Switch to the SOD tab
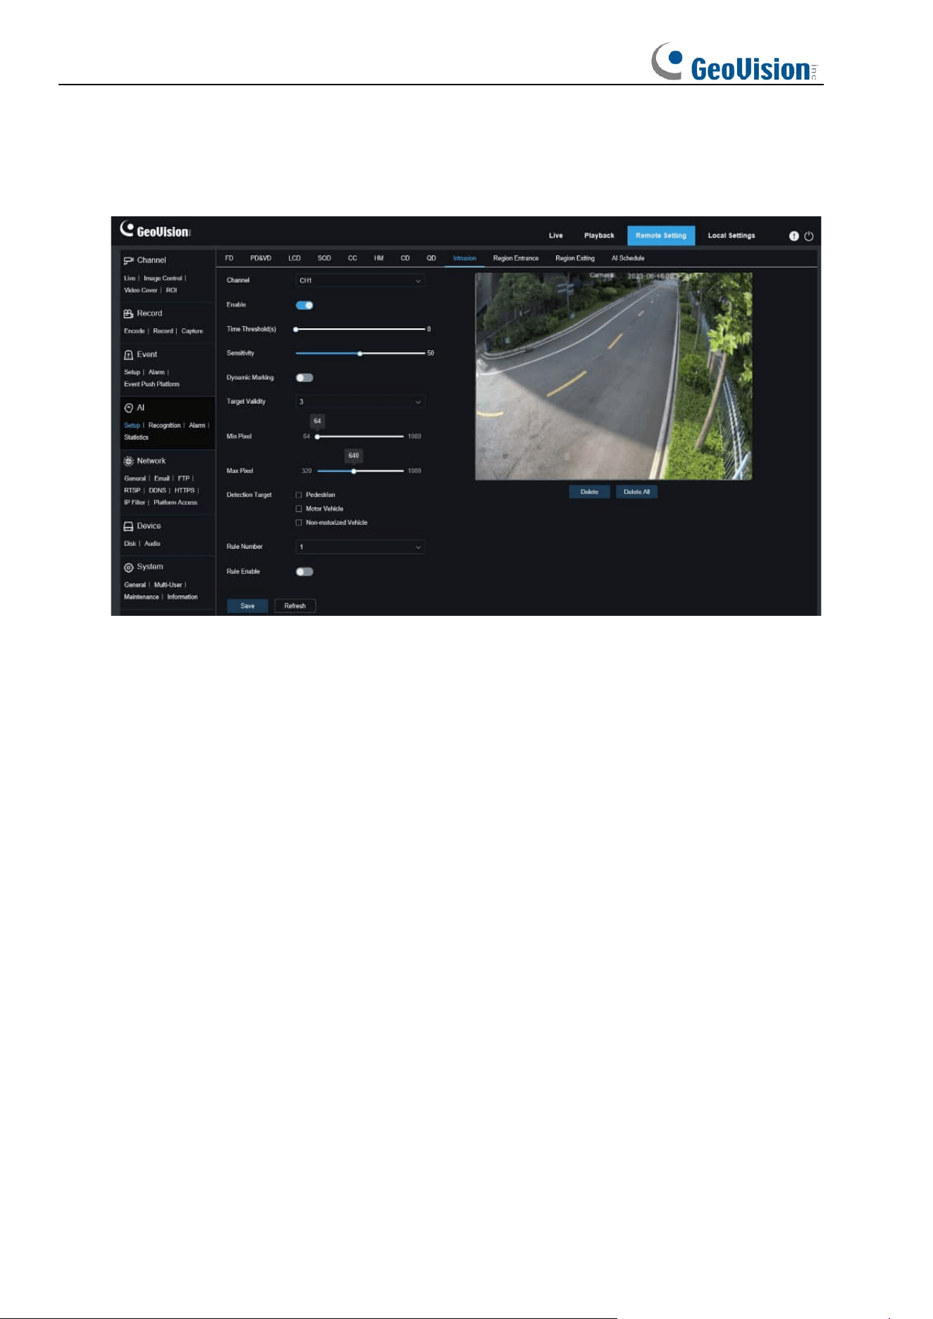The width and height of the screenshot is (933, 1319). point(324,259)
